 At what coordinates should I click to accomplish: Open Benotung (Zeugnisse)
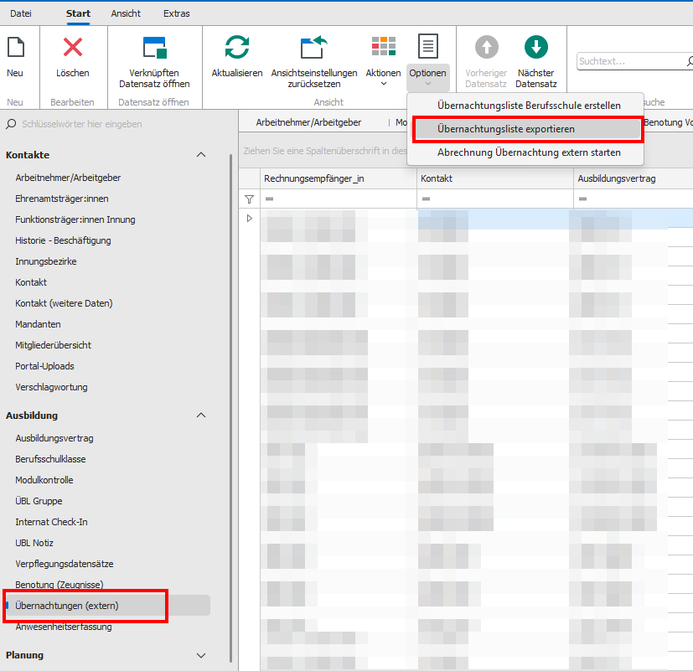59,585
